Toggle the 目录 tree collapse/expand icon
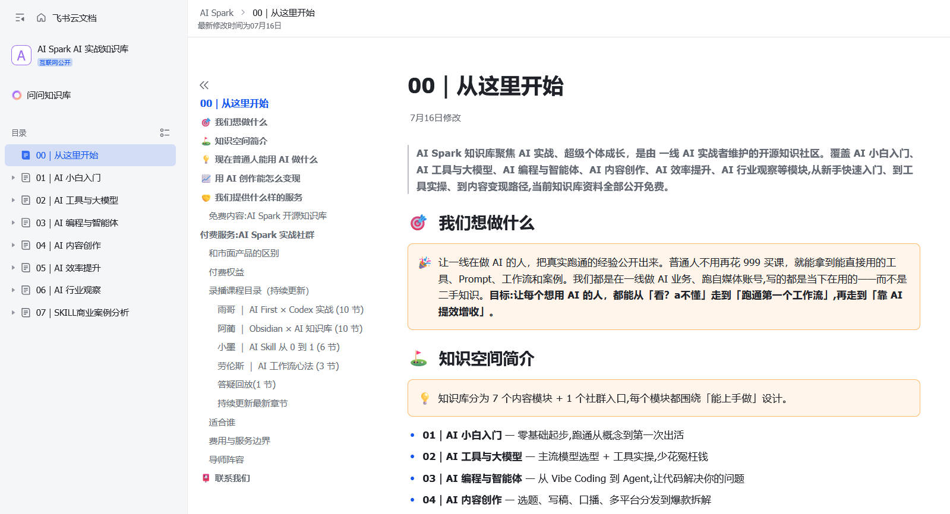Screen dimensions: 950x514 point(165,133)
